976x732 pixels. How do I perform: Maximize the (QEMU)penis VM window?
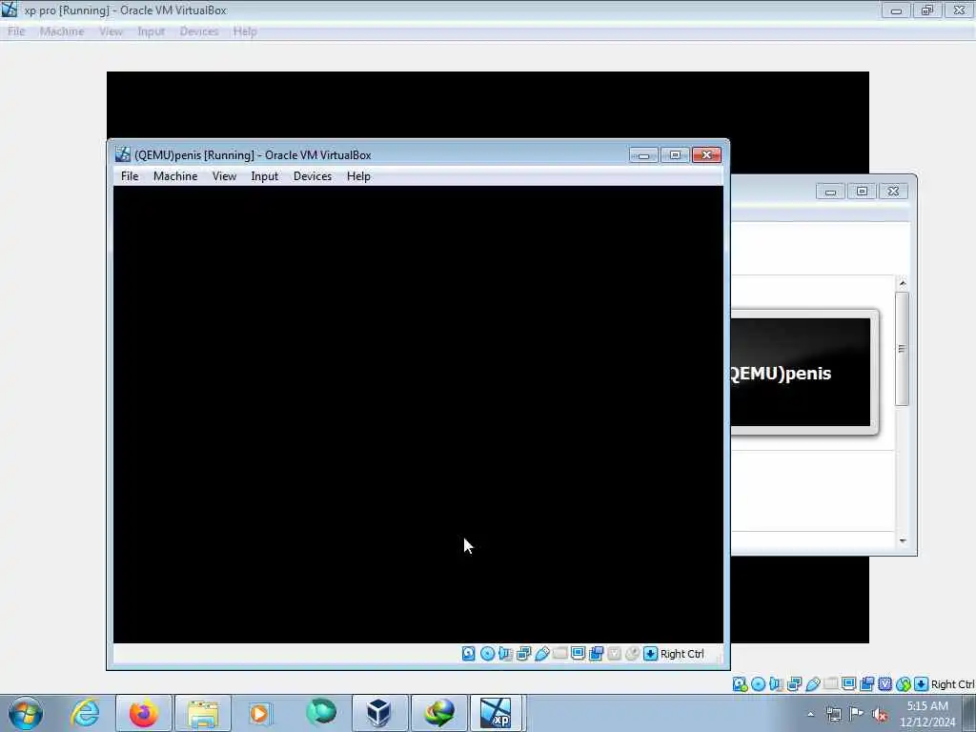point(675,155)
